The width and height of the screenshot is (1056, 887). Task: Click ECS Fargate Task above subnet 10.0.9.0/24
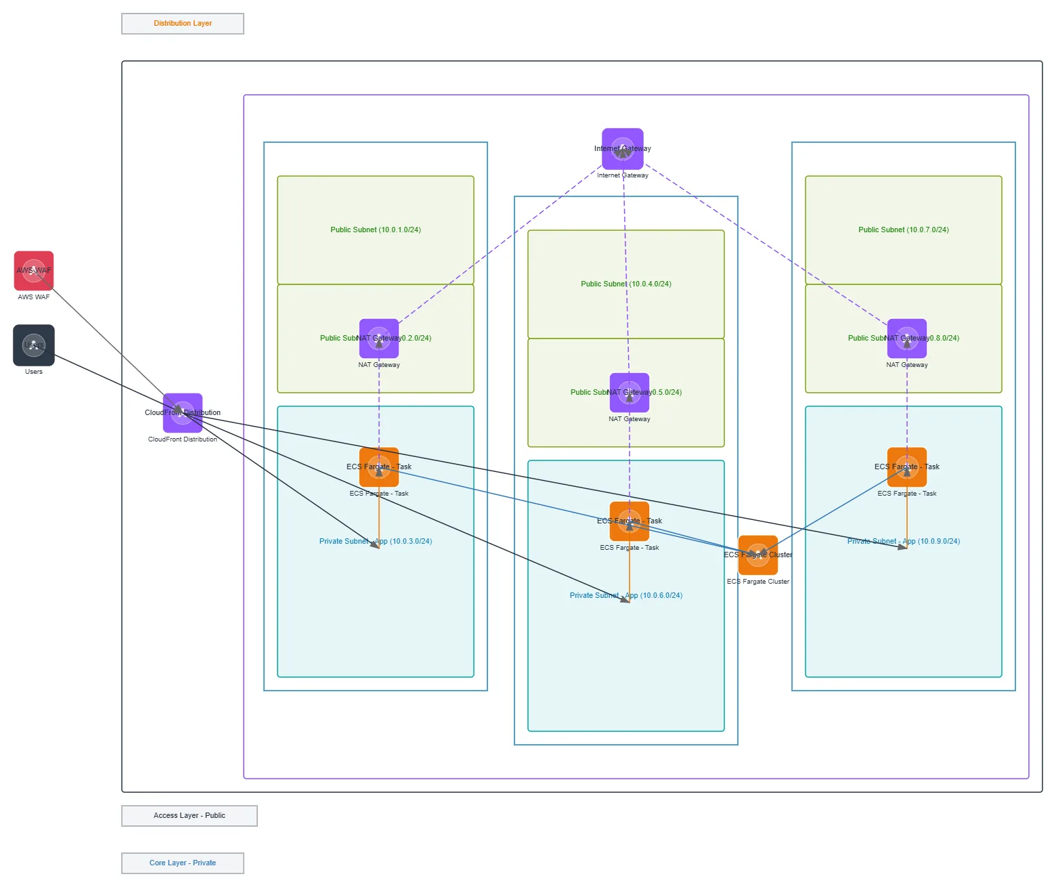click(x=907, y=467)
